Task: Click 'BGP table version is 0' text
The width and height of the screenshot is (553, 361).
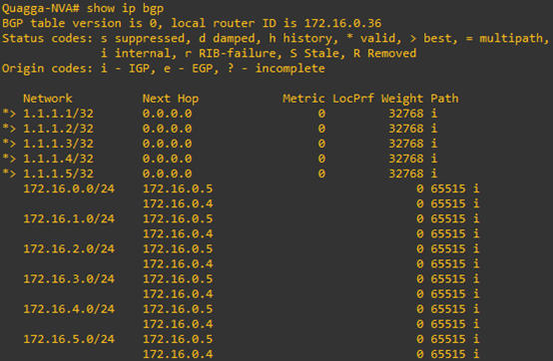Action: [x=81, y=23]
